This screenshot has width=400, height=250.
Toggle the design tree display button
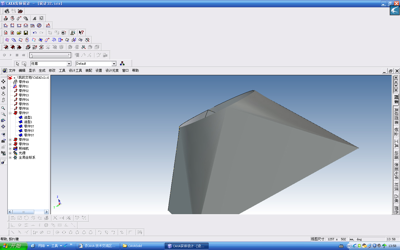tap(73, 33)
